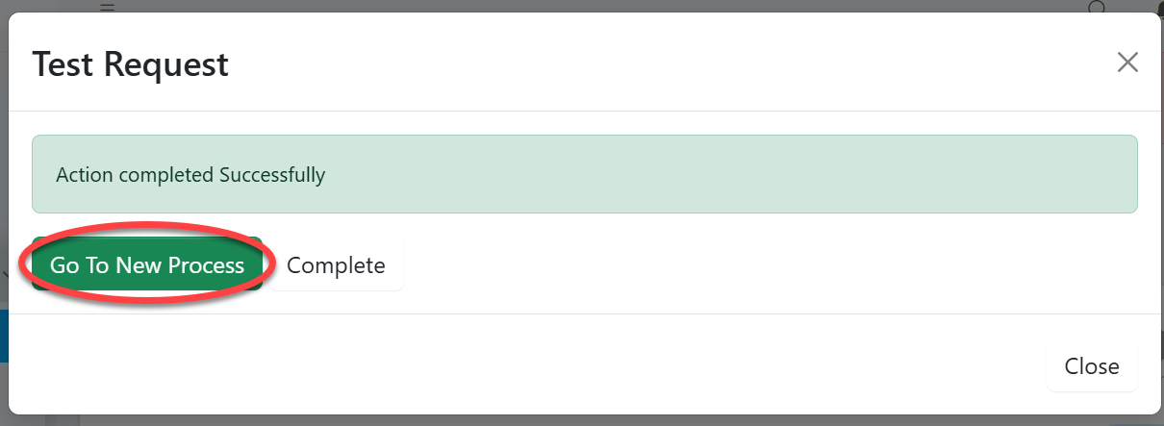1164x426 pixels.
Task: Click the Complete button
Action: [x=336, y=265]
